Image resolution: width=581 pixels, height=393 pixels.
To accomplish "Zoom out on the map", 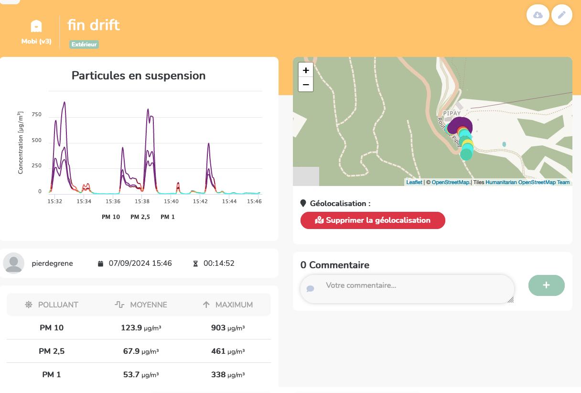I will coord(306,85).
